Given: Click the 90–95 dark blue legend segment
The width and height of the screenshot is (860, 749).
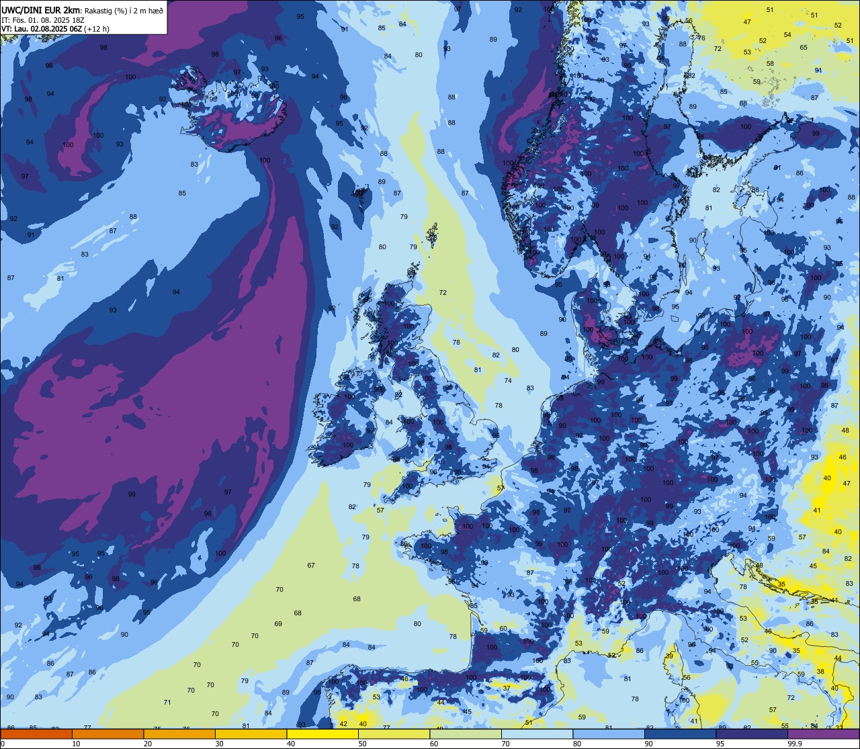Looking at the screenshot, I should pos(680,734).
